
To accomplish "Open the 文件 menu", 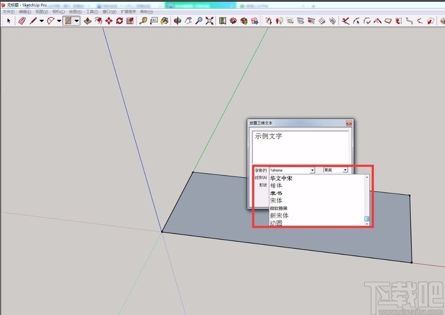I will coord(8,11).
